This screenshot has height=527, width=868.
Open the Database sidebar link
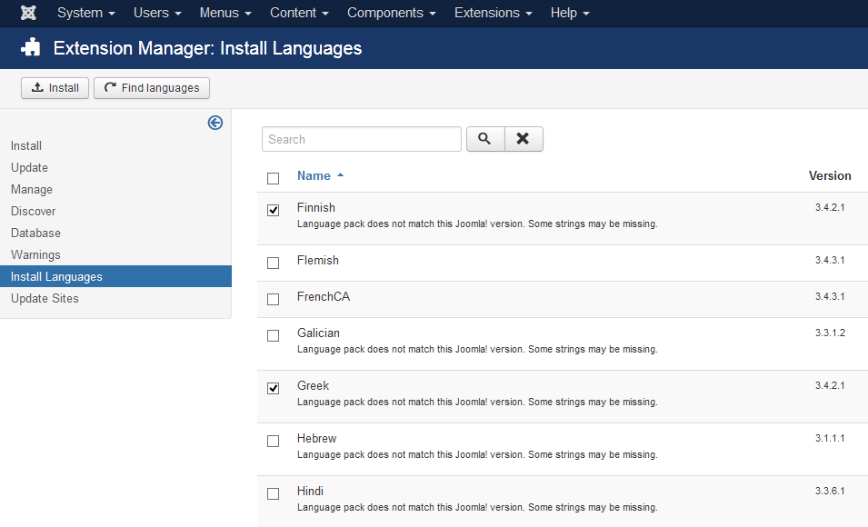coord(35,233)
